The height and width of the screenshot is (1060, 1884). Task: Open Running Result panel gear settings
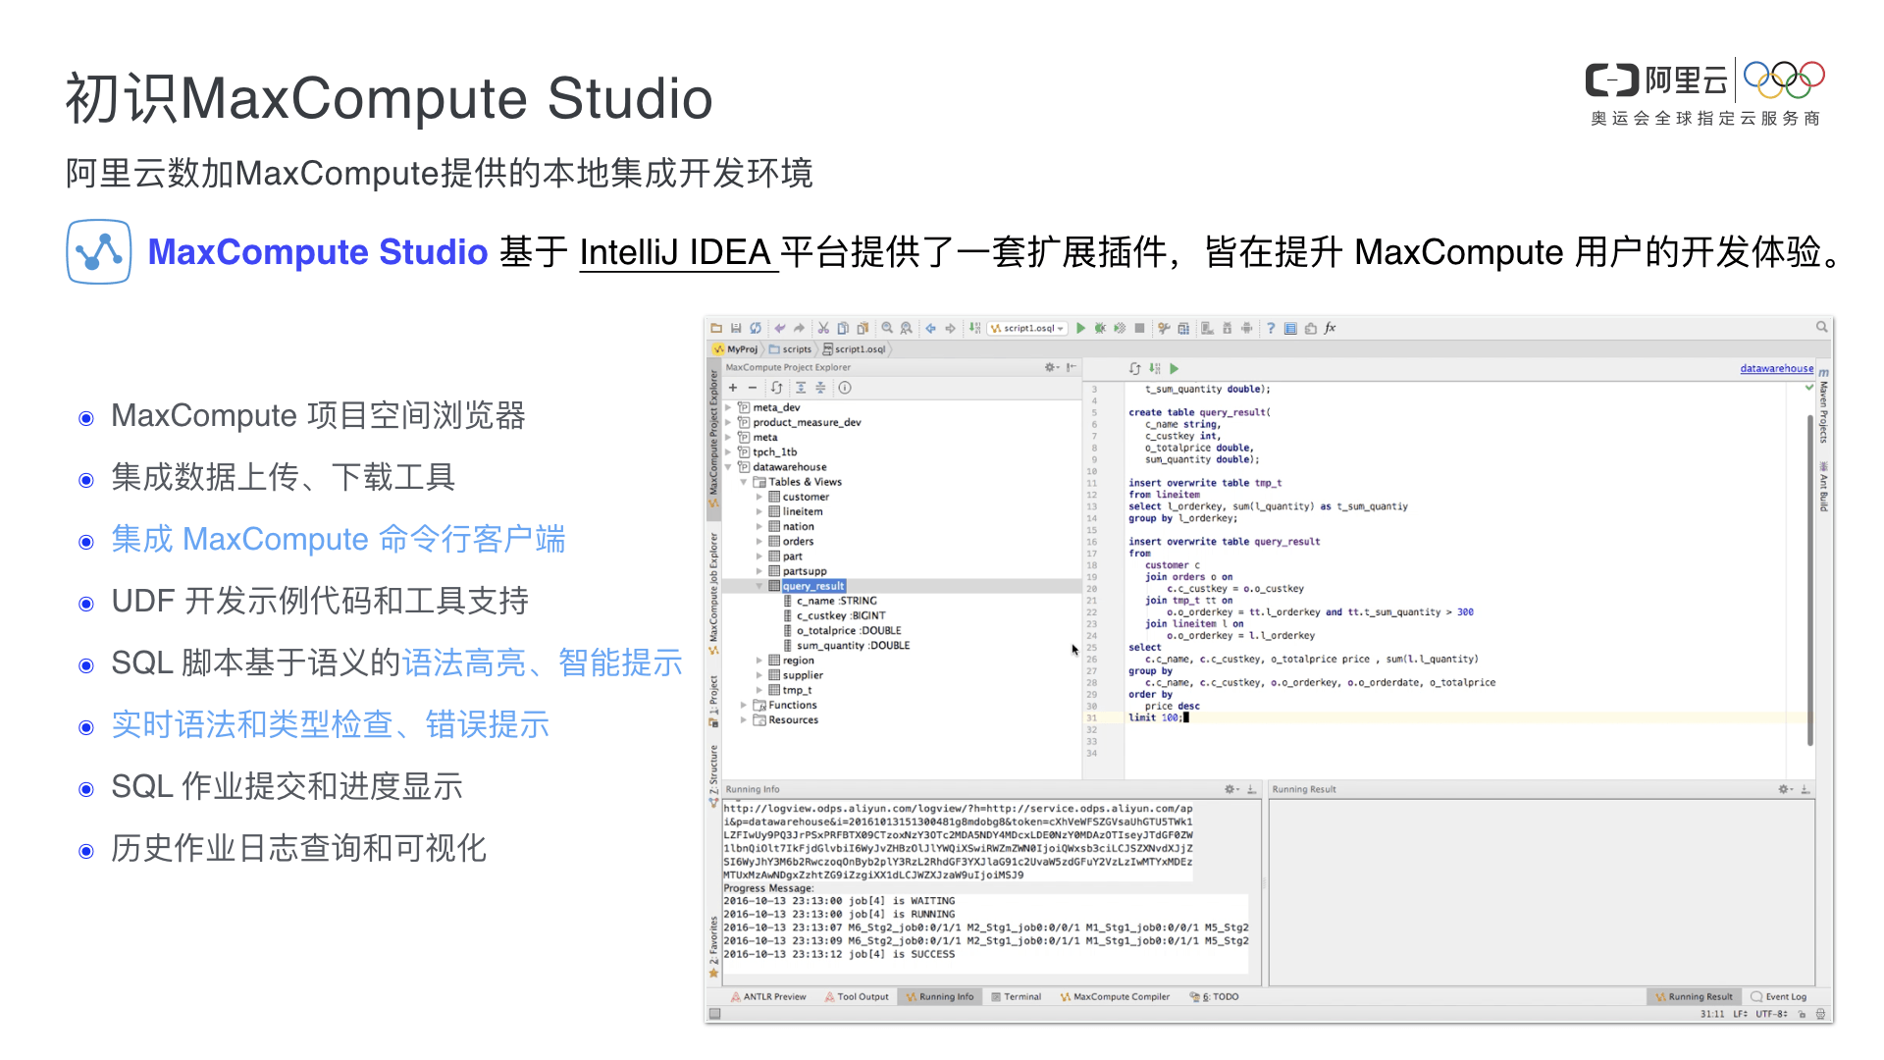[1785, 789]
